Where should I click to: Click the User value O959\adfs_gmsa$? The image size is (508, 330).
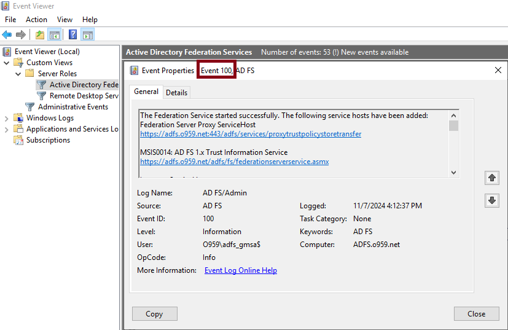click(232, 245)
